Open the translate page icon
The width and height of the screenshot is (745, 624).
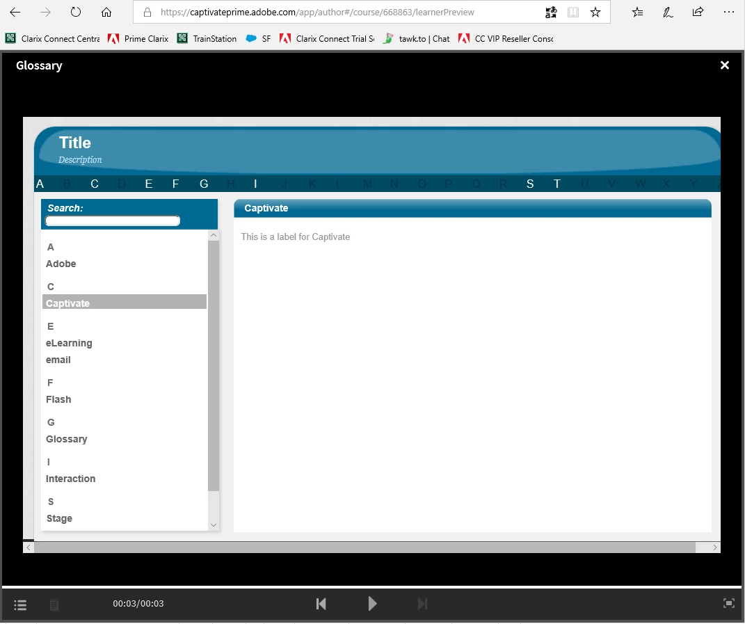pyautogui.click(x=551, y=13)
